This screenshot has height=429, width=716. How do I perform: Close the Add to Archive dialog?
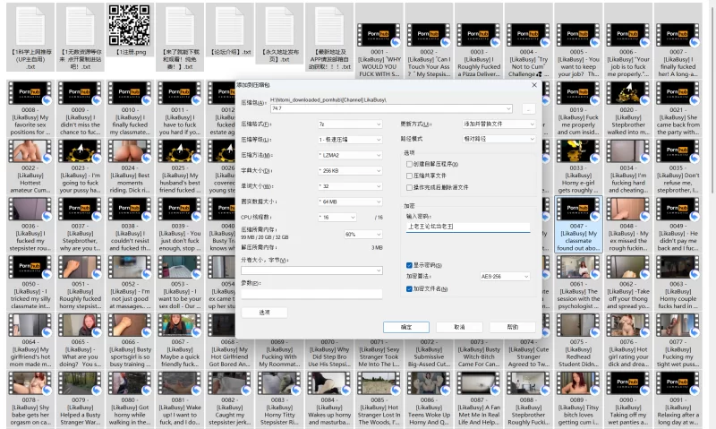534,84
